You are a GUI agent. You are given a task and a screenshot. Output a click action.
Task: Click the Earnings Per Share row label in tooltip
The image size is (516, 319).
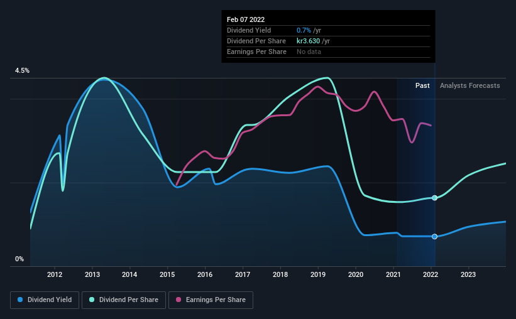256,51
